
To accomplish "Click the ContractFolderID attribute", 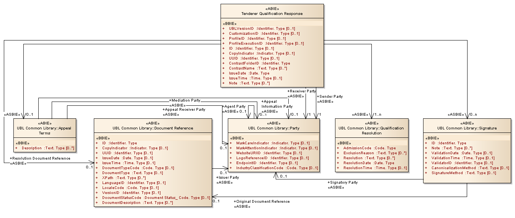I will [259, 63].
